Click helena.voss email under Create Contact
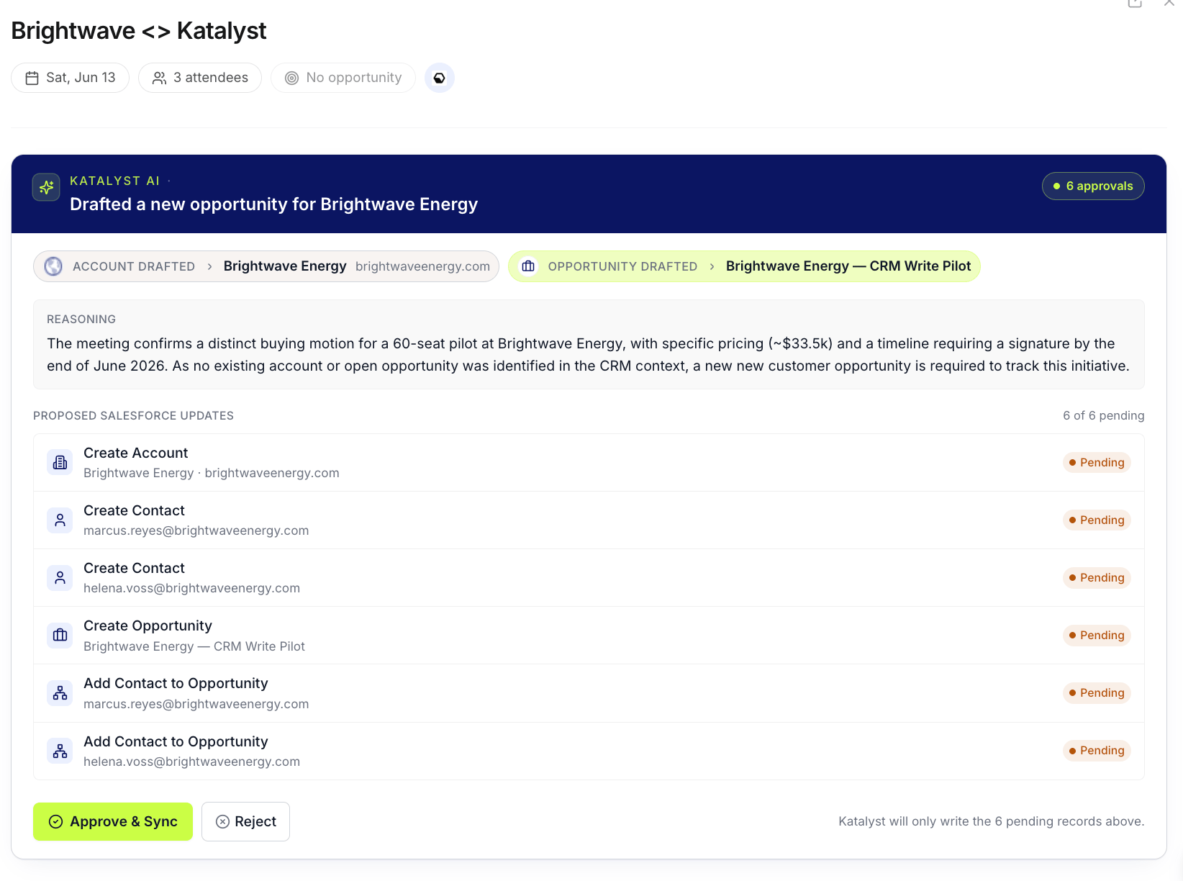This screenshot has height=881, width=1183. click(x=191, y=588)
